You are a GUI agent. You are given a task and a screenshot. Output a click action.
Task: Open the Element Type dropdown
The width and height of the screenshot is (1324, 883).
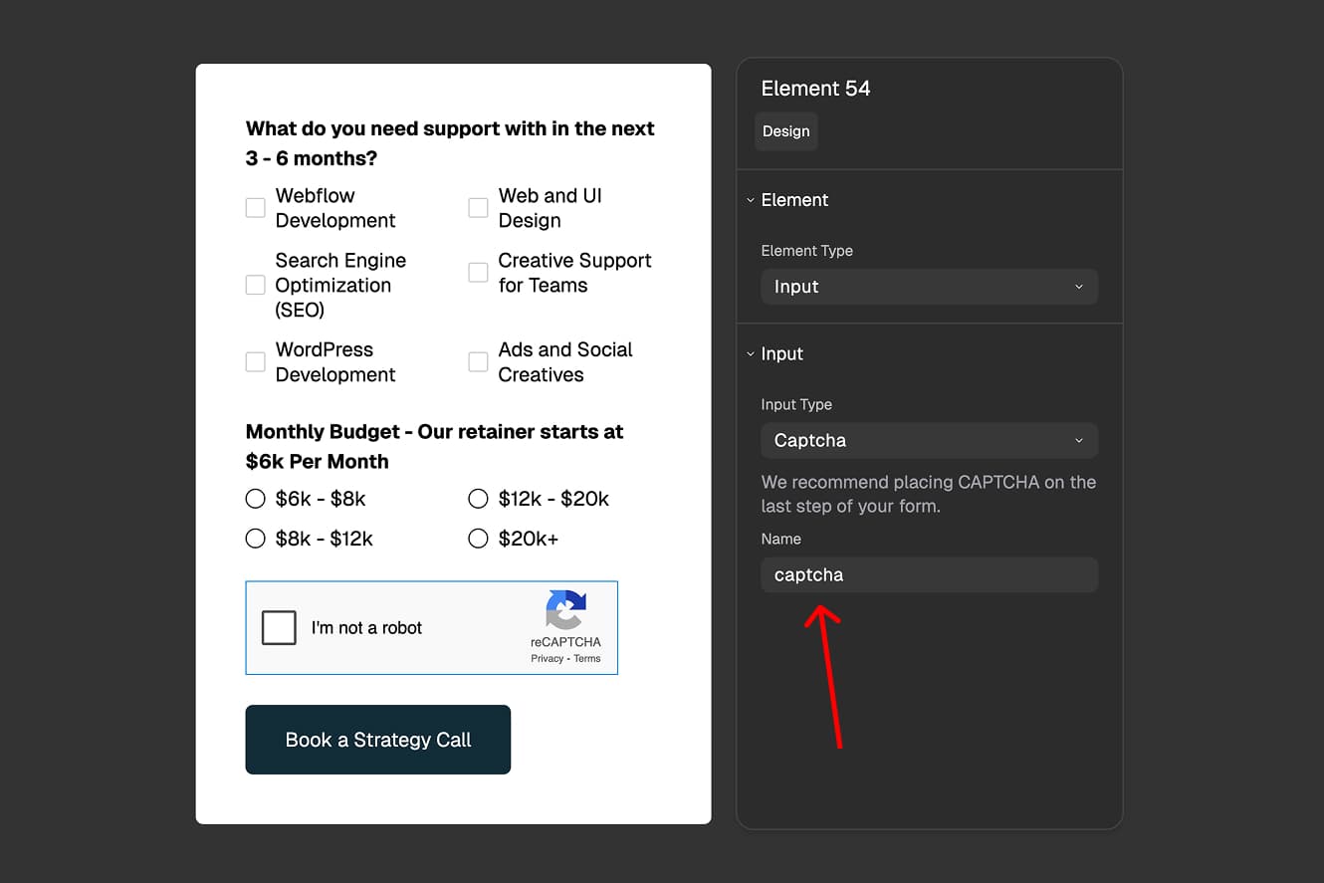(929, 287)
